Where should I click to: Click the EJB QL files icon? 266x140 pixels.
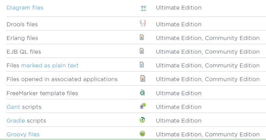[x=142, y=51]
